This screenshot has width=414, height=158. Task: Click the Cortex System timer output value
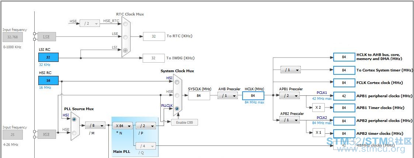[x=344, y=70]
